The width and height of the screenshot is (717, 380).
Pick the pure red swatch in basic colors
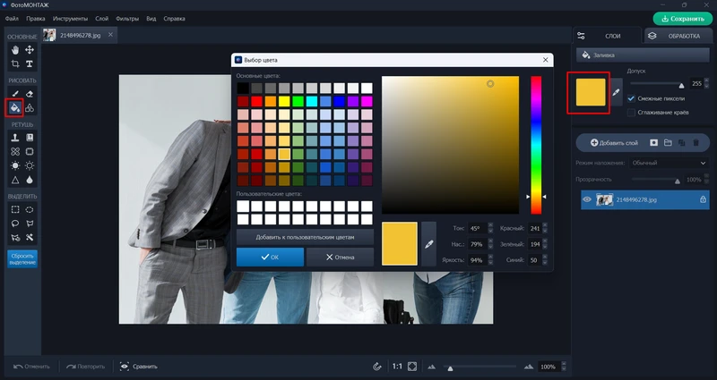[257, 101]
